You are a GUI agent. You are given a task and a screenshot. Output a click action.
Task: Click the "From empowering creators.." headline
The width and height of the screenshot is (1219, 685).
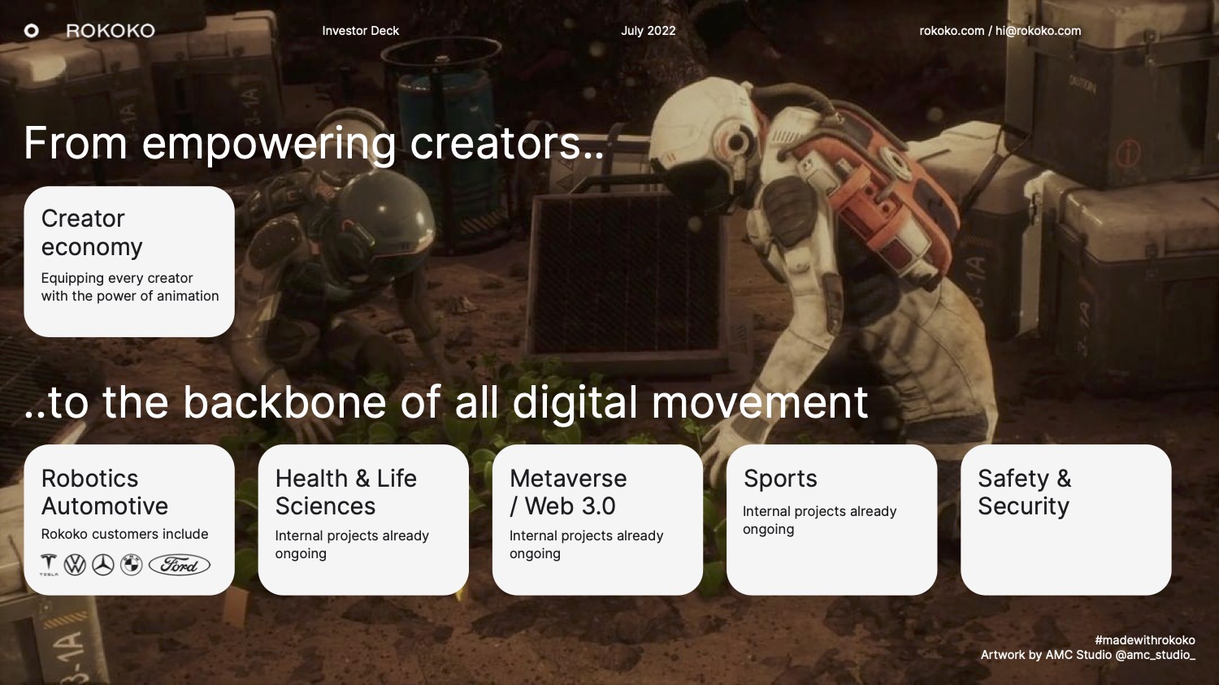coord(314,143)
